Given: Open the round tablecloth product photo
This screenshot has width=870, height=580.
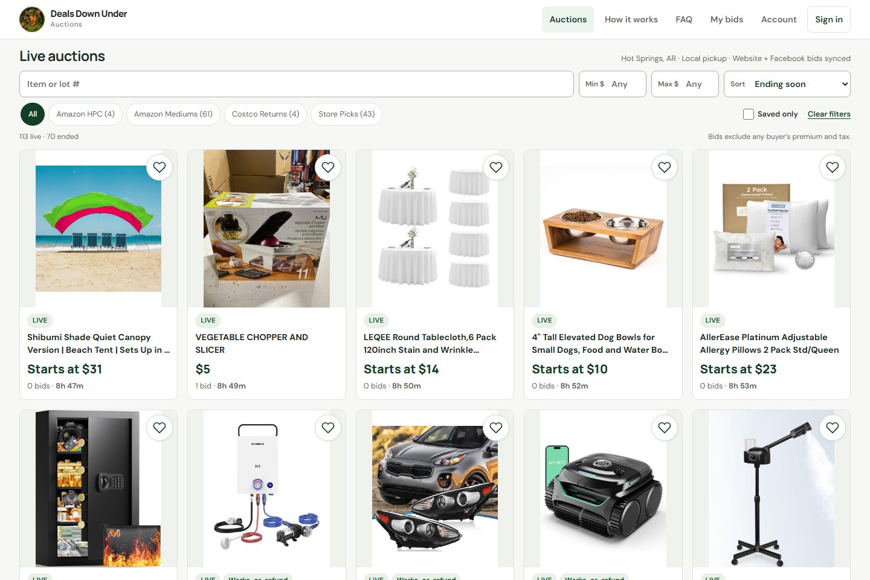Looking at the screenshot, I should (435, 229).
